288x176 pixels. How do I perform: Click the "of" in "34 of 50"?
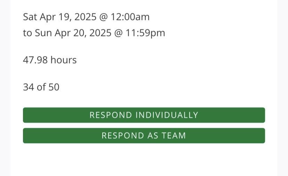41,87
